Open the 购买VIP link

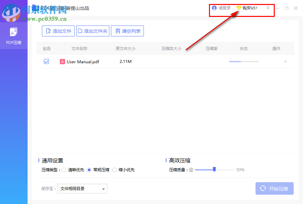(250, 8)
